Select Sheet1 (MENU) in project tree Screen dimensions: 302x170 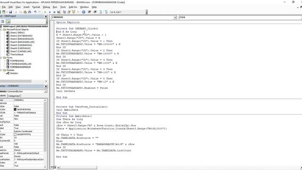pyautogui.click(x=17, y=33)
